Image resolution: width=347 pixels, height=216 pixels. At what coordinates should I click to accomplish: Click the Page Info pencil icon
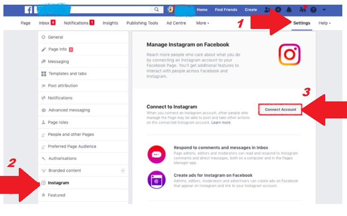click(44, 49)
